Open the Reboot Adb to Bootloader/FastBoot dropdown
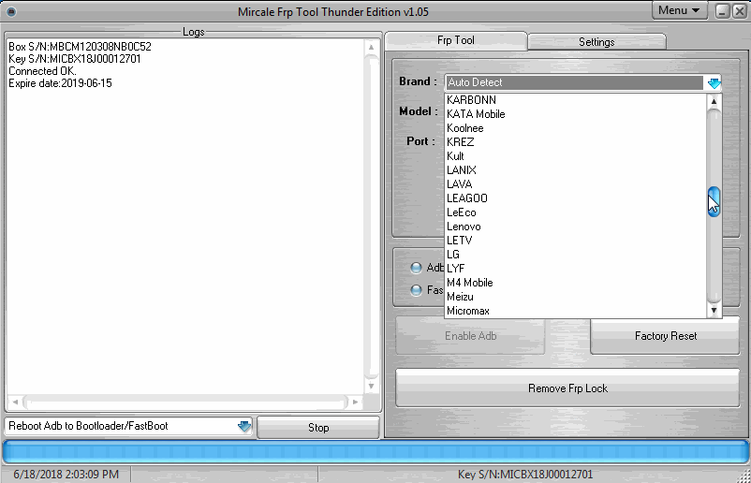This screenshot has width=751, height=483. [x=244, y=426]
